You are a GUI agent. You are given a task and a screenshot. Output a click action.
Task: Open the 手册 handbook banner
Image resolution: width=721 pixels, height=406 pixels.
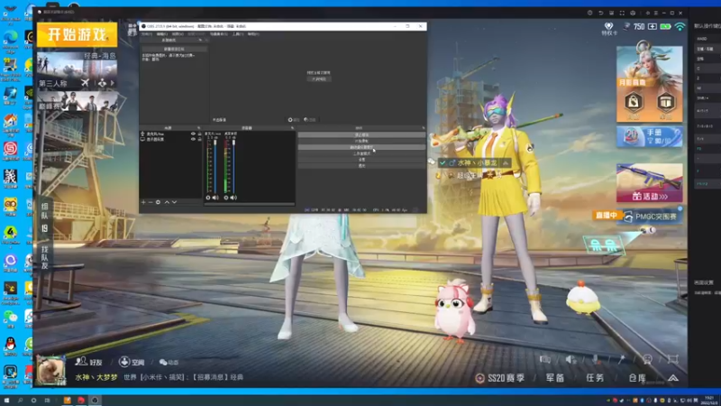pos(649,137)
